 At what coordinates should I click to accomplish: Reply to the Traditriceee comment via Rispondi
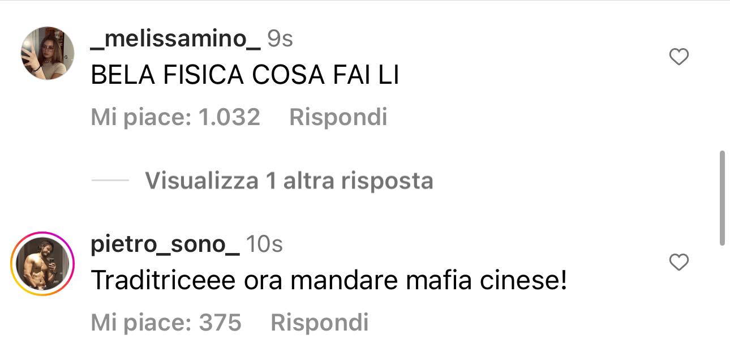tap(320, 323)
